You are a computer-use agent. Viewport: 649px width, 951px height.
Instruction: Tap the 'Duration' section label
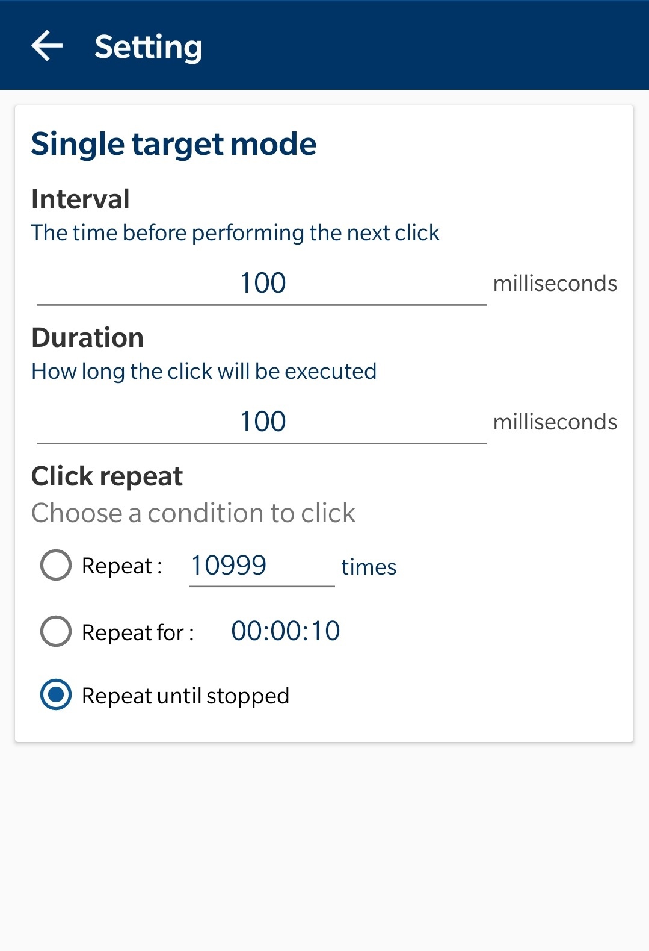[87, 338]
